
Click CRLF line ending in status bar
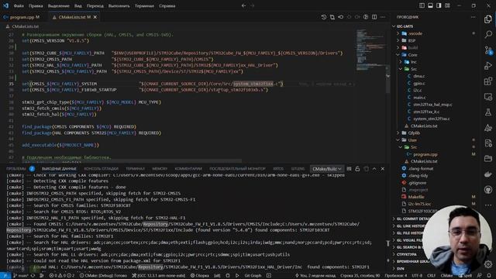coord(431,276)
